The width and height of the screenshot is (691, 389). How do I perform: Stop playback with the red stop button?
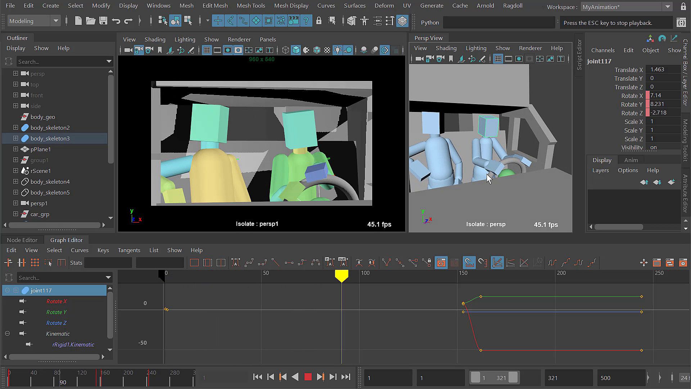(308, 377)
